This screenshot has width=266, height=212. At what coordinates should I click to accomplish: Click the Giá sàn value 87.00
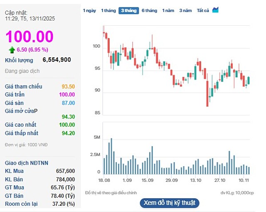point(68,103)
